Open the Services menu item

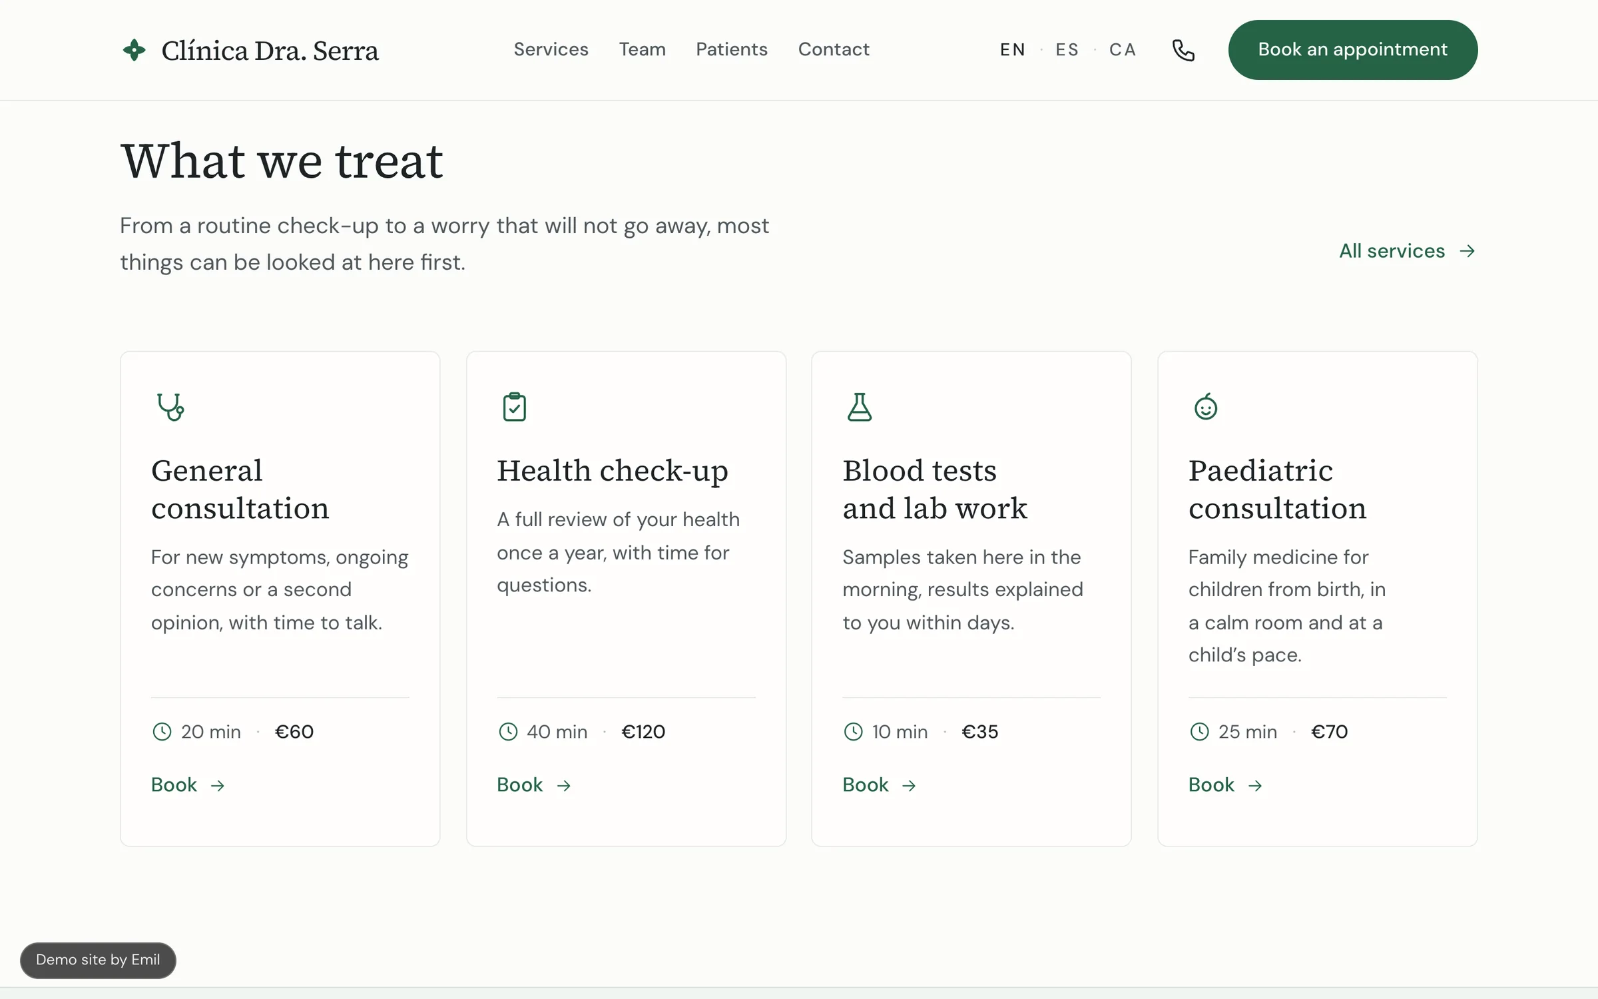click(x=551, y=49)
